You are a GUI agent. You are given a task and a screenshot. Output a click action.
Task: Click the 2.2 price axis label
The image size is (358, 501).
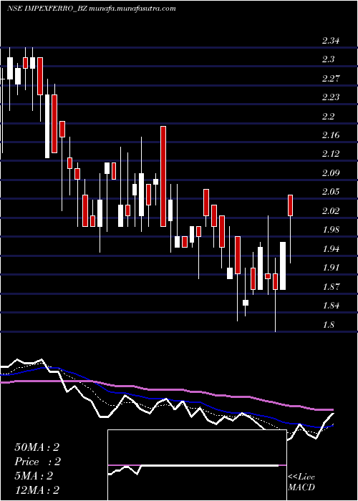[x=328, y=116]
